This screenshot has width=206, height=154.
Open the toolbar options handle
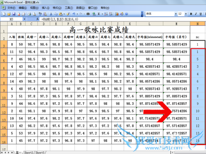(142, 14)
